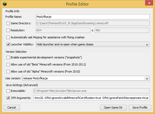Click the Cancel button
This screenshot has width=155, height=114.
click(x=12, y=107)
